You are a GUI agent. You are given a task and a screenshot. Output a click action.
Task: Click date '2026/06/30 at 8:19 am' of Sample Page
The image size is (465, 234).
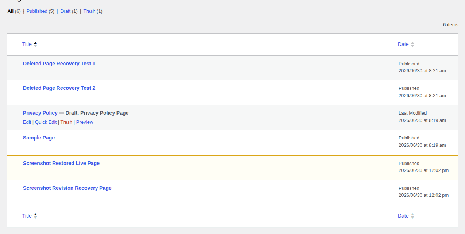click(x=422, y=145)
